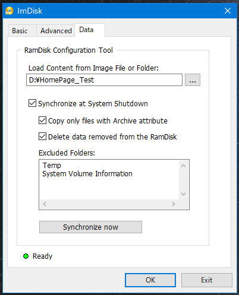The height and width of the screenshot is (295, 239).
Task: Click the Excluded Folders up scroll arrow
Action: (x=184, y=166)
